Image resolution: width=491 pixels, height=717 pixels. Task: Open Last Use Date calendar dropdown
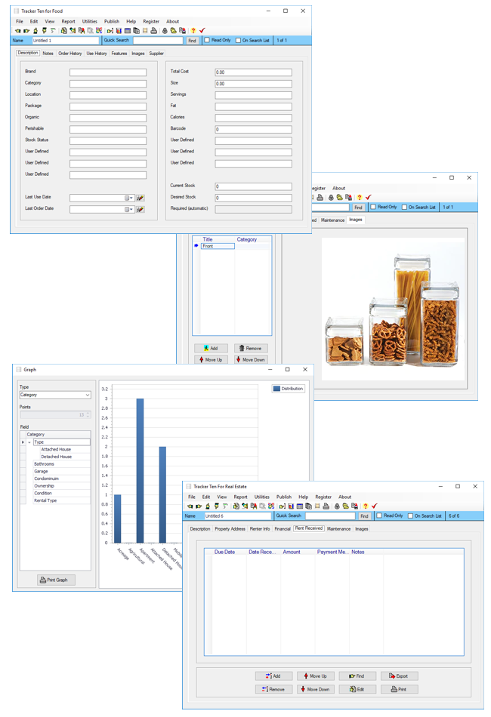pyautogui.click(x=129, y=198)
